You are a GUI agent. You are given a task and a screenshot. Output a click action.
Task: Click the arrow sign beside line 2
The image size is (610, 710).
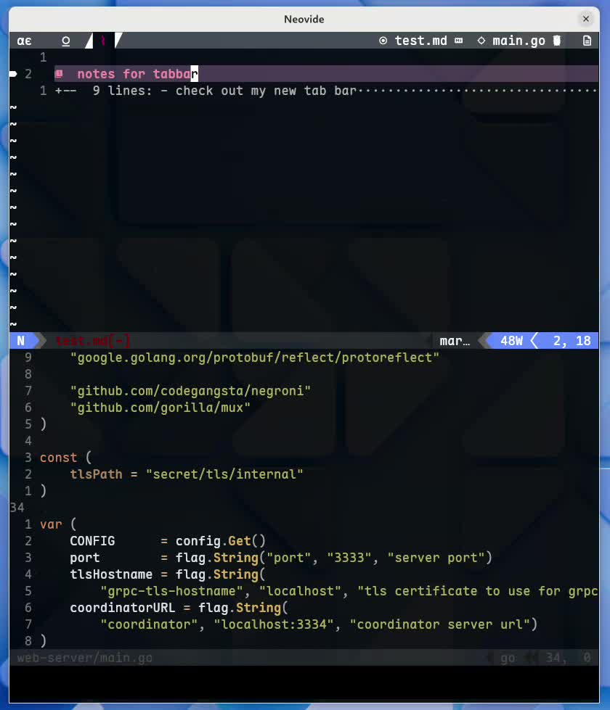13,74
